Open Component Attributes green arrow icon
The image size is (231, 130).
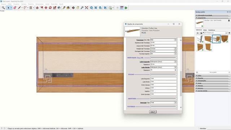point(126,8)
